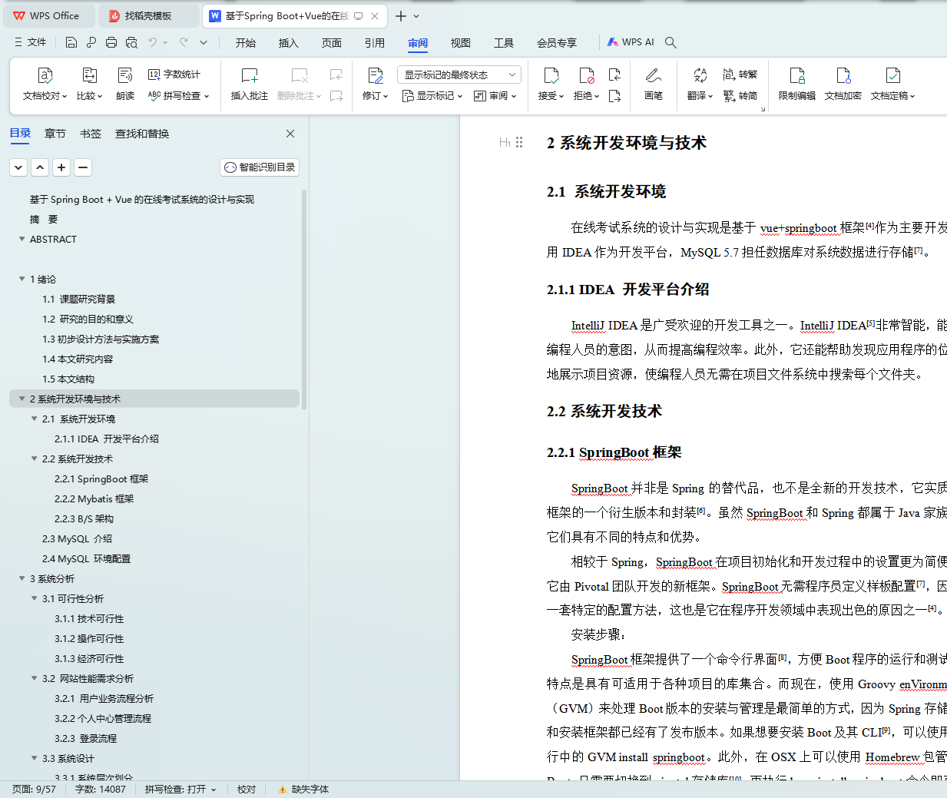The image size is (947, 798).
Task: Open Print Preview icon in quick access toolbar
Action: coord(131,42)
